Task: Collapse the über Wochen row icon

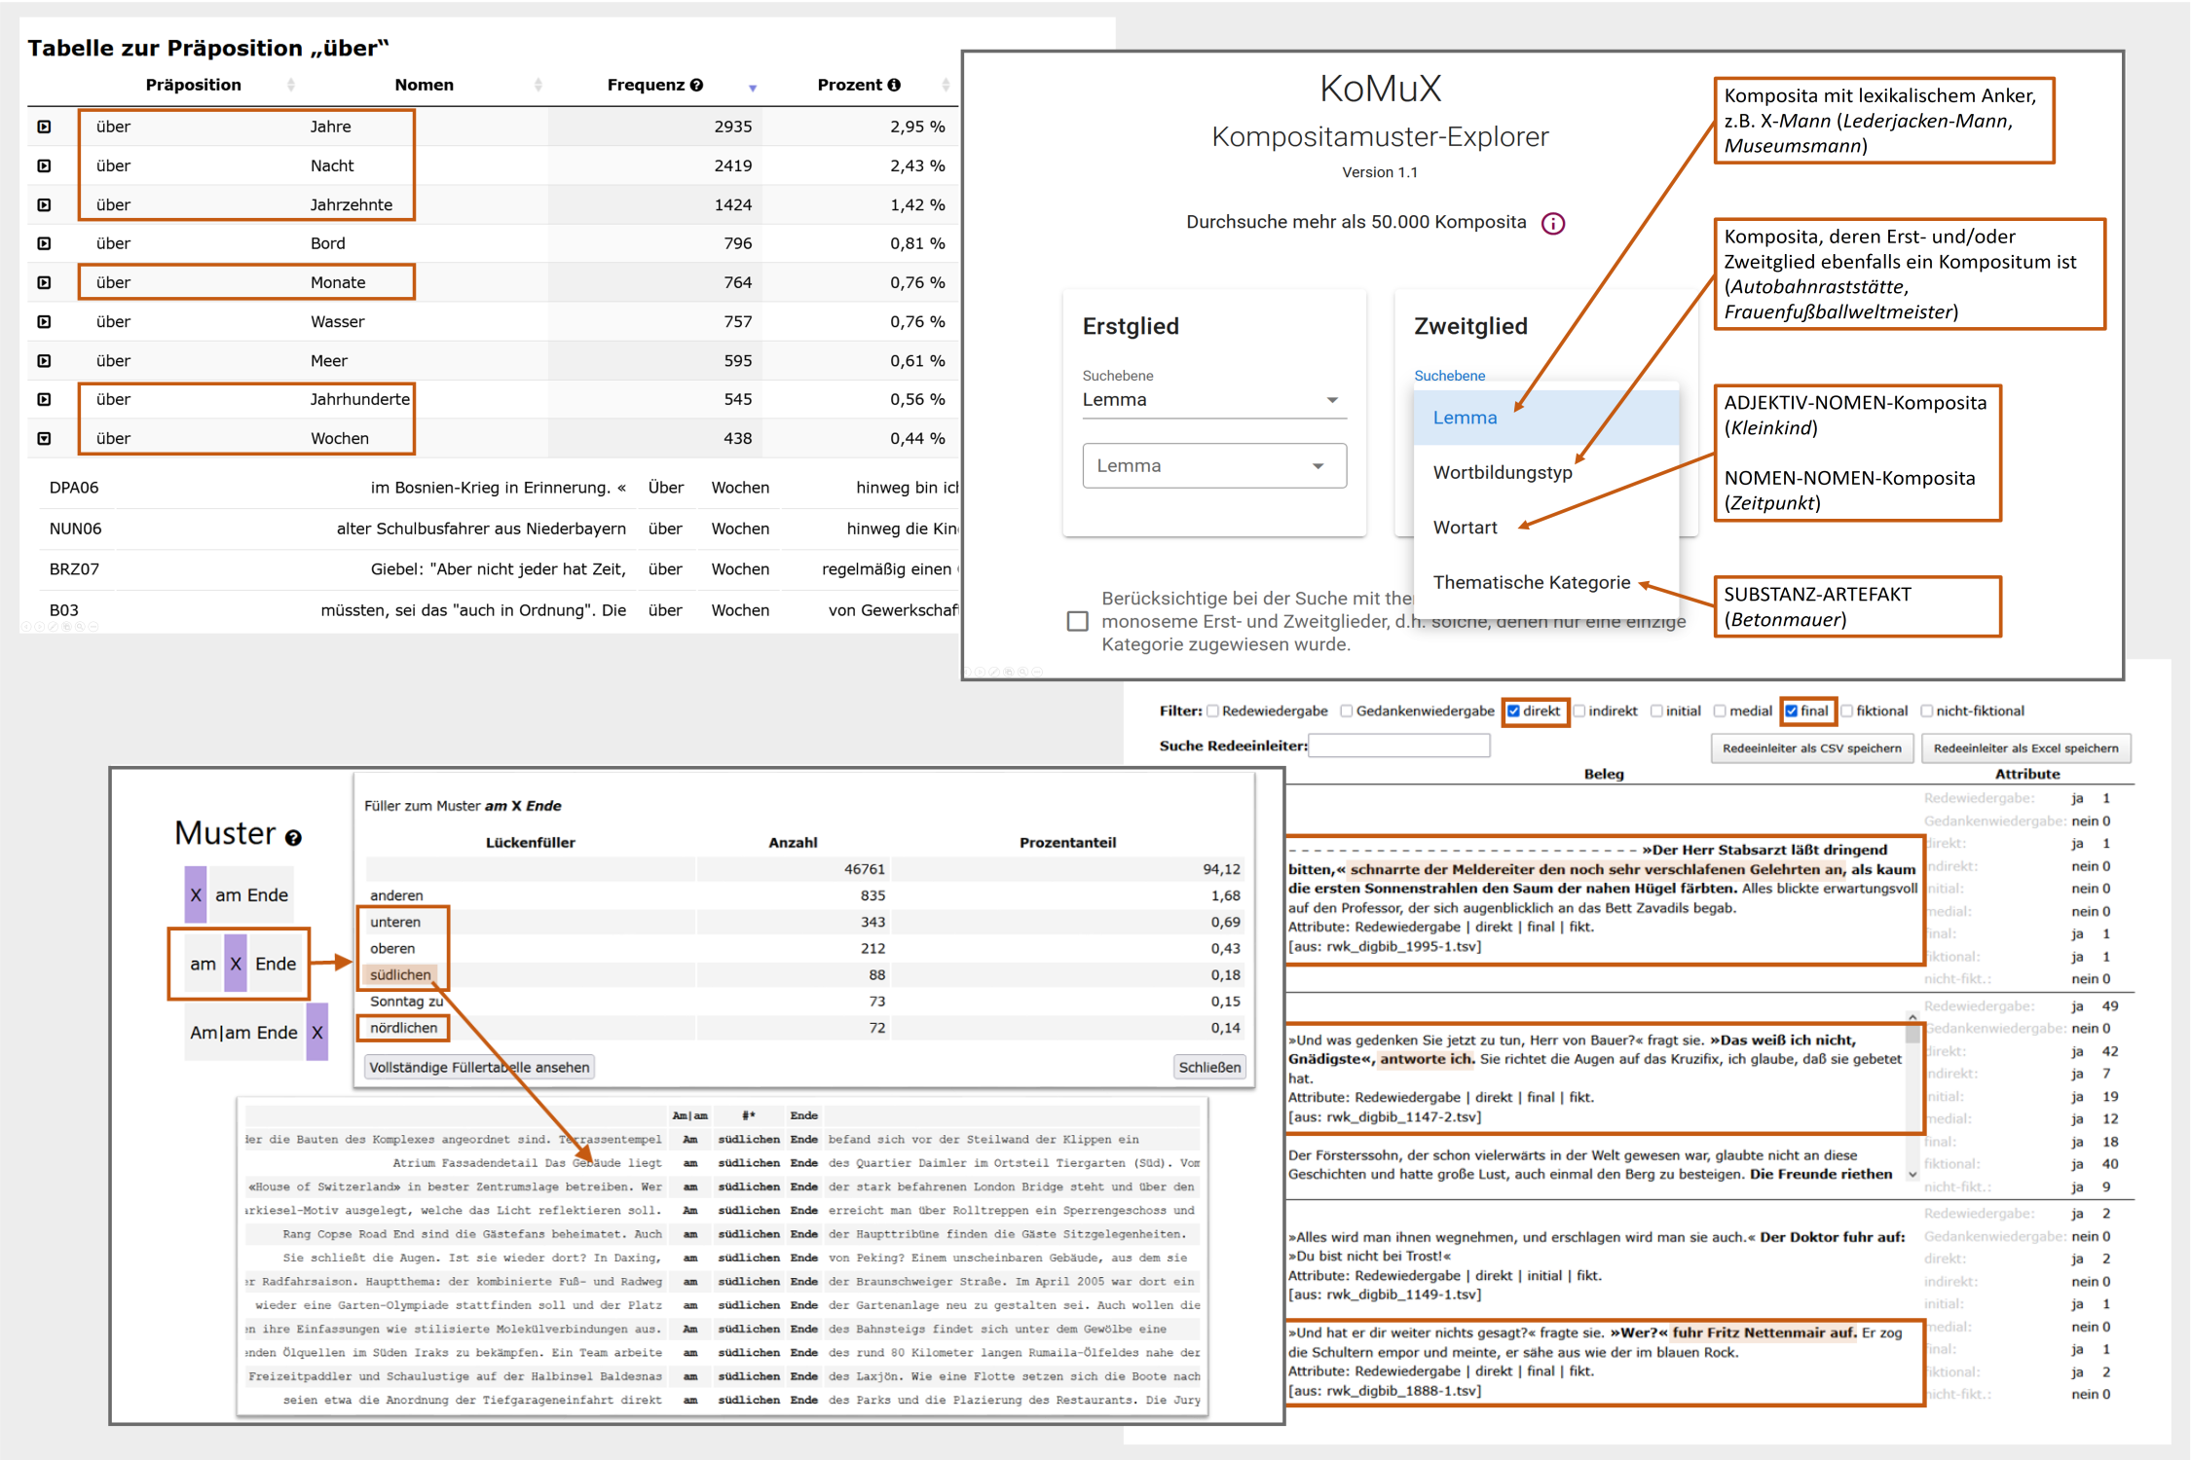Action: [x=45, y=439]
